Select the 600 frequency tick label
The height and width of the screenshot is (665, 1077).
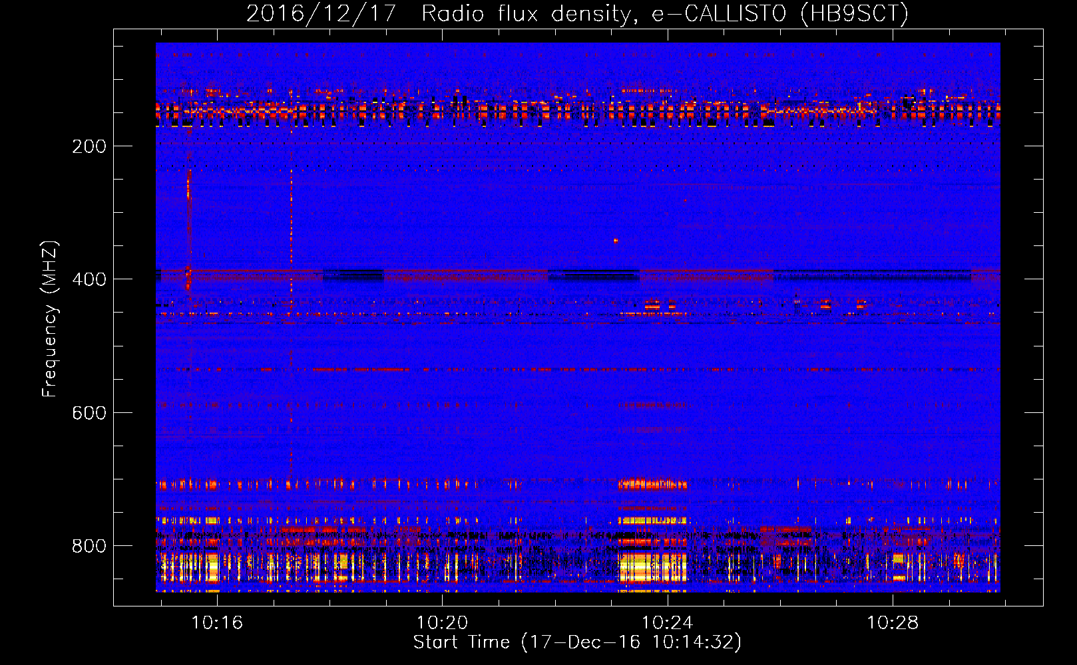89,413
